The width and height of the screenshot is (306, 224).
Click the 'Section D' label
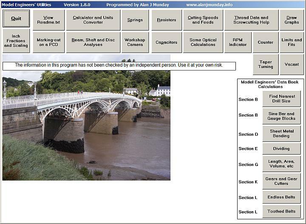[x=248, y=134]
